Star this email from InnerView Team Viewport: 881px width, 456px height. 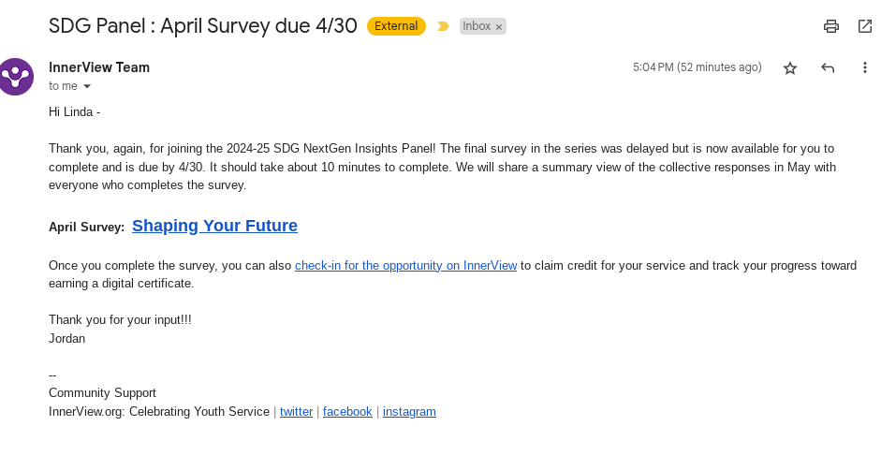790,67
